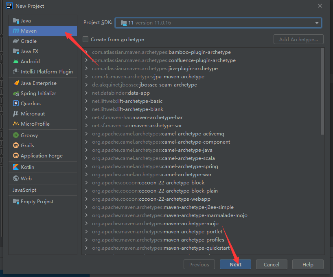This screenshot has height=277, width=333.
Task: Click the Previous button
Action: pyautogui.click(x=199, y=264)
